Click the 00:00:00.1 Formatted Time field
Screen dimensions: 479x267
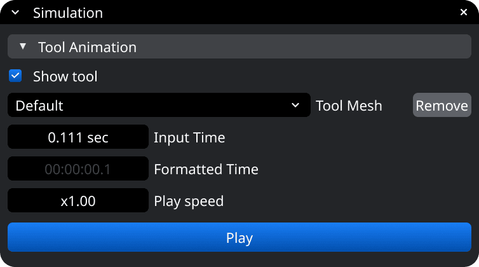78,169
